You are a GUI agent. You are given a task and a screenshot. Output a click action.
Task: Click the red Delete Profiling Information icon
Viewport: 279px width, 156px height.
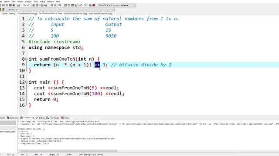(x=94, y=5)
